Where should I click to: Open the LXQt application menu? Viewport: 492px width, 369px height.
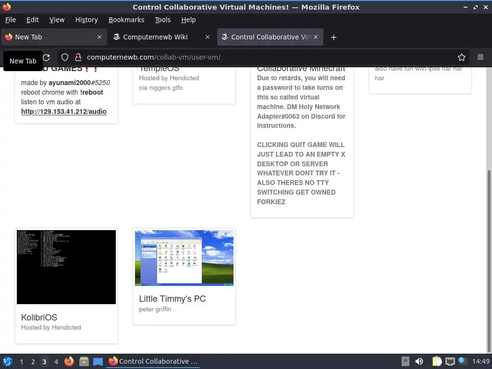(8, 361)
